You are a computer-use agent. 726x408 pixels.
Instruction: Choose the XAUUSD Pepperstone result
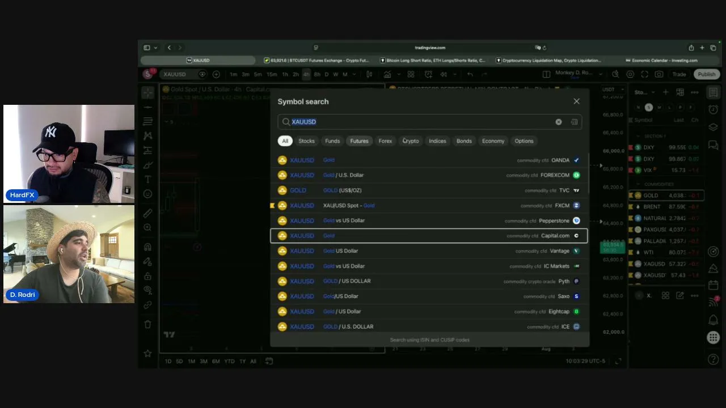tap(429, 220)
